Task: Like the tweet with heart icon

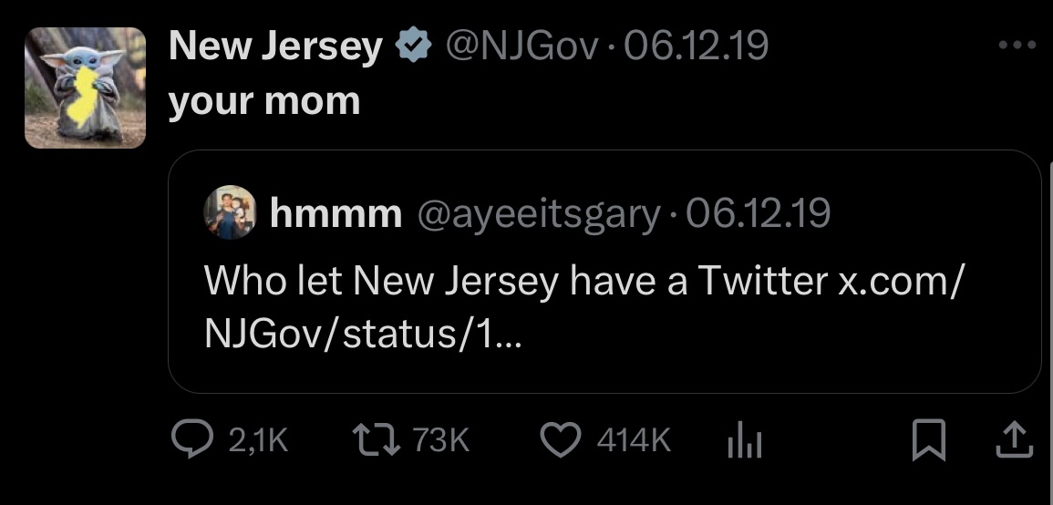Action: pos(562,441)
